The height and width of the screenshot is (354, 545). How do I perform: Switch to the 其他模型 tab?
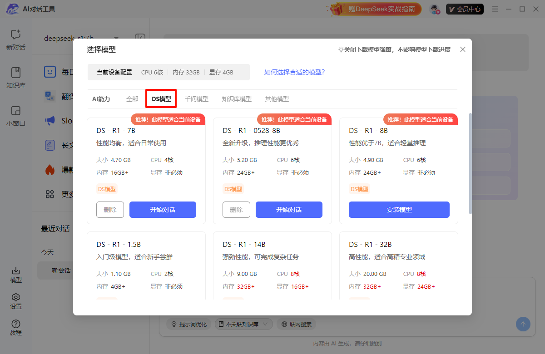[x=277, y=99]
